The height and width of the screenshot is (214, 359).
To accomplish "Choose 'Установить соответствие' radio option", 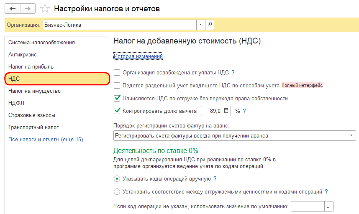I will (117, 191).
